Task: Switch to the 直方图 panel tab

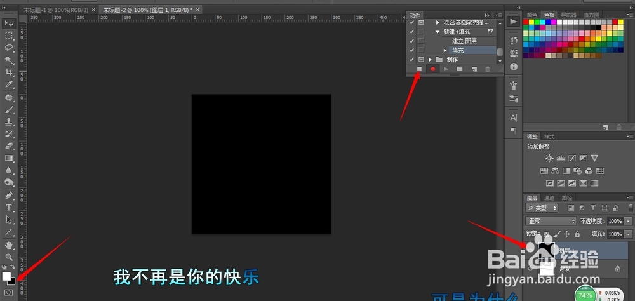Action: tap(591, 15)
